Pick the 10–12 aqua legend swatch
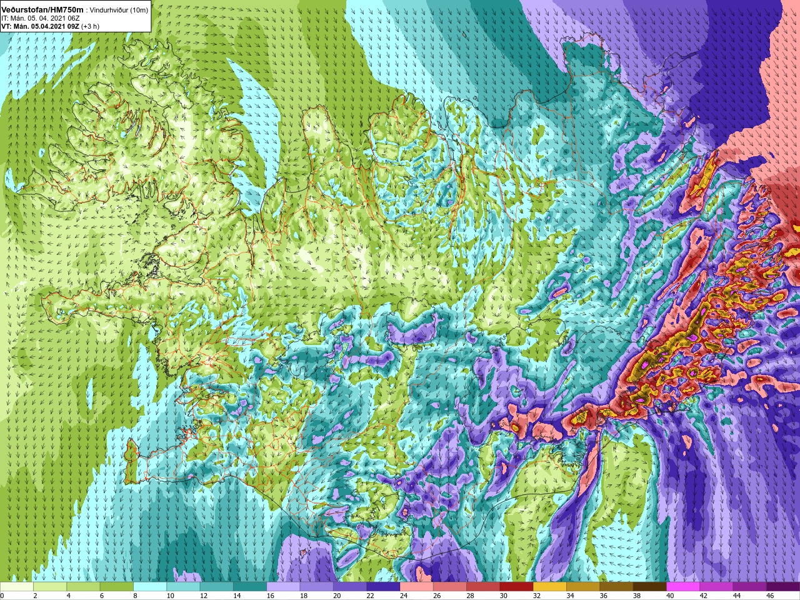This screenshot has height=600, width=800. point(183,587)
